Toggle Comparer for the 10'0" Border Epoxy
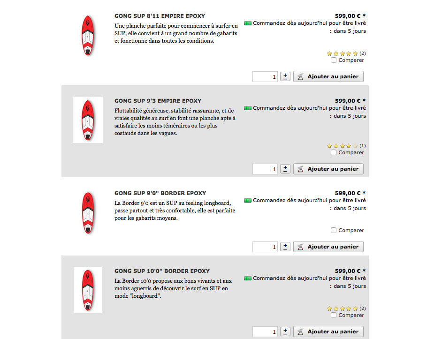 (334, 315)
